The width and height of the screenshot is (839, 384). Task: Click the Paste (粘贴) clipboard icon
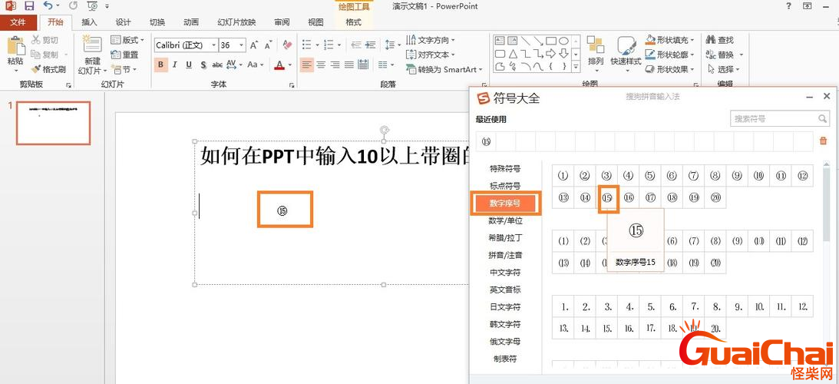(x=16, y=45)
